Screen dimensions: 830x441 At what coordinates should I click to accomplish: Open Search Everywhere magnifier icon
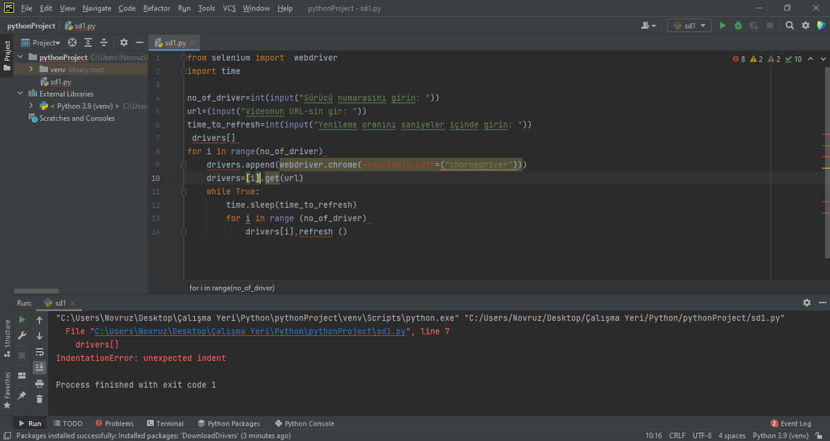pyautogui.click(x=789, y=26)
